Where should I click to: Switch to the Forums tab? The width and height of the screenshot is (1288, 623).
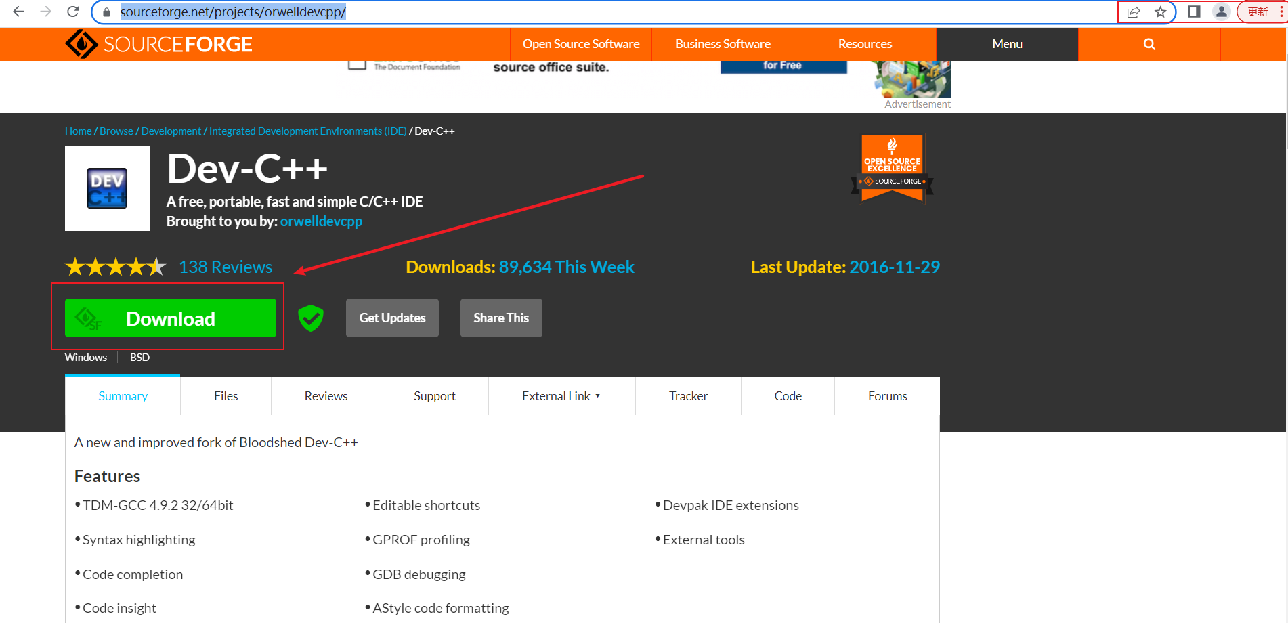coord(887,396)
